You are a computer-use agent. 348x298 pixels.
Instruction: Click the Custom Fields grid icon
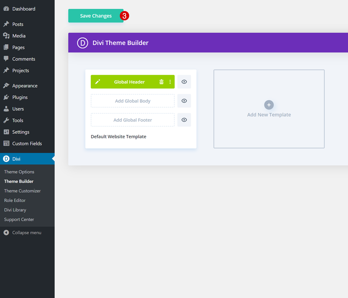click(6, 143)
